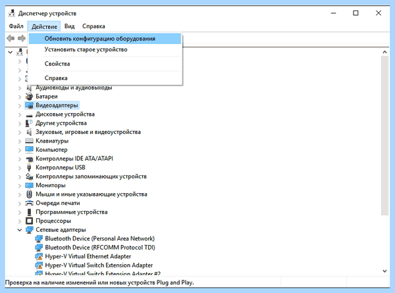
Task: Click the mouse icon beside Мыши и иные указывающие устройства
Action: (x=29, y=194)
